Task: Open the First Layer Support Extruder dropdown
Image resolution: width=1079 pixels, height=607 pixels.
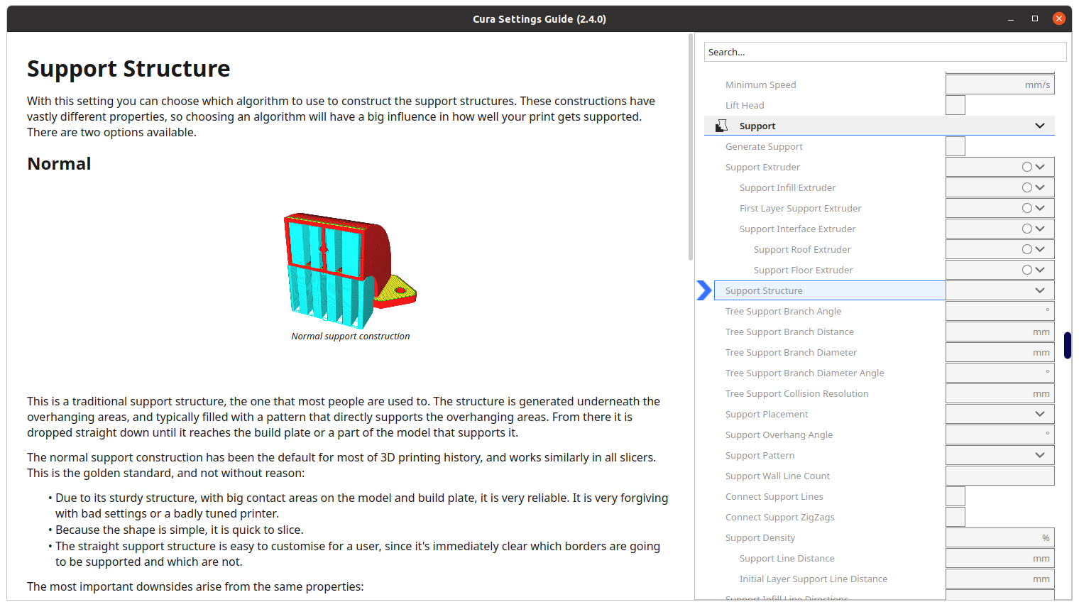Action: click(999, 208)
